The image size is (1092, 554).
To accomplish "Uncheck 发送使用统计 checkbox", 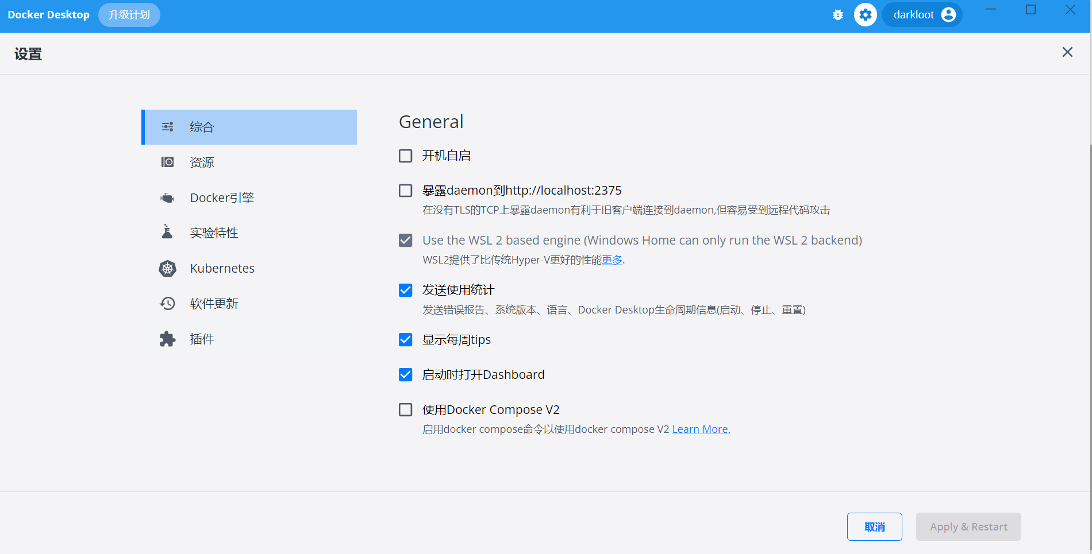I will click(406, 290).
